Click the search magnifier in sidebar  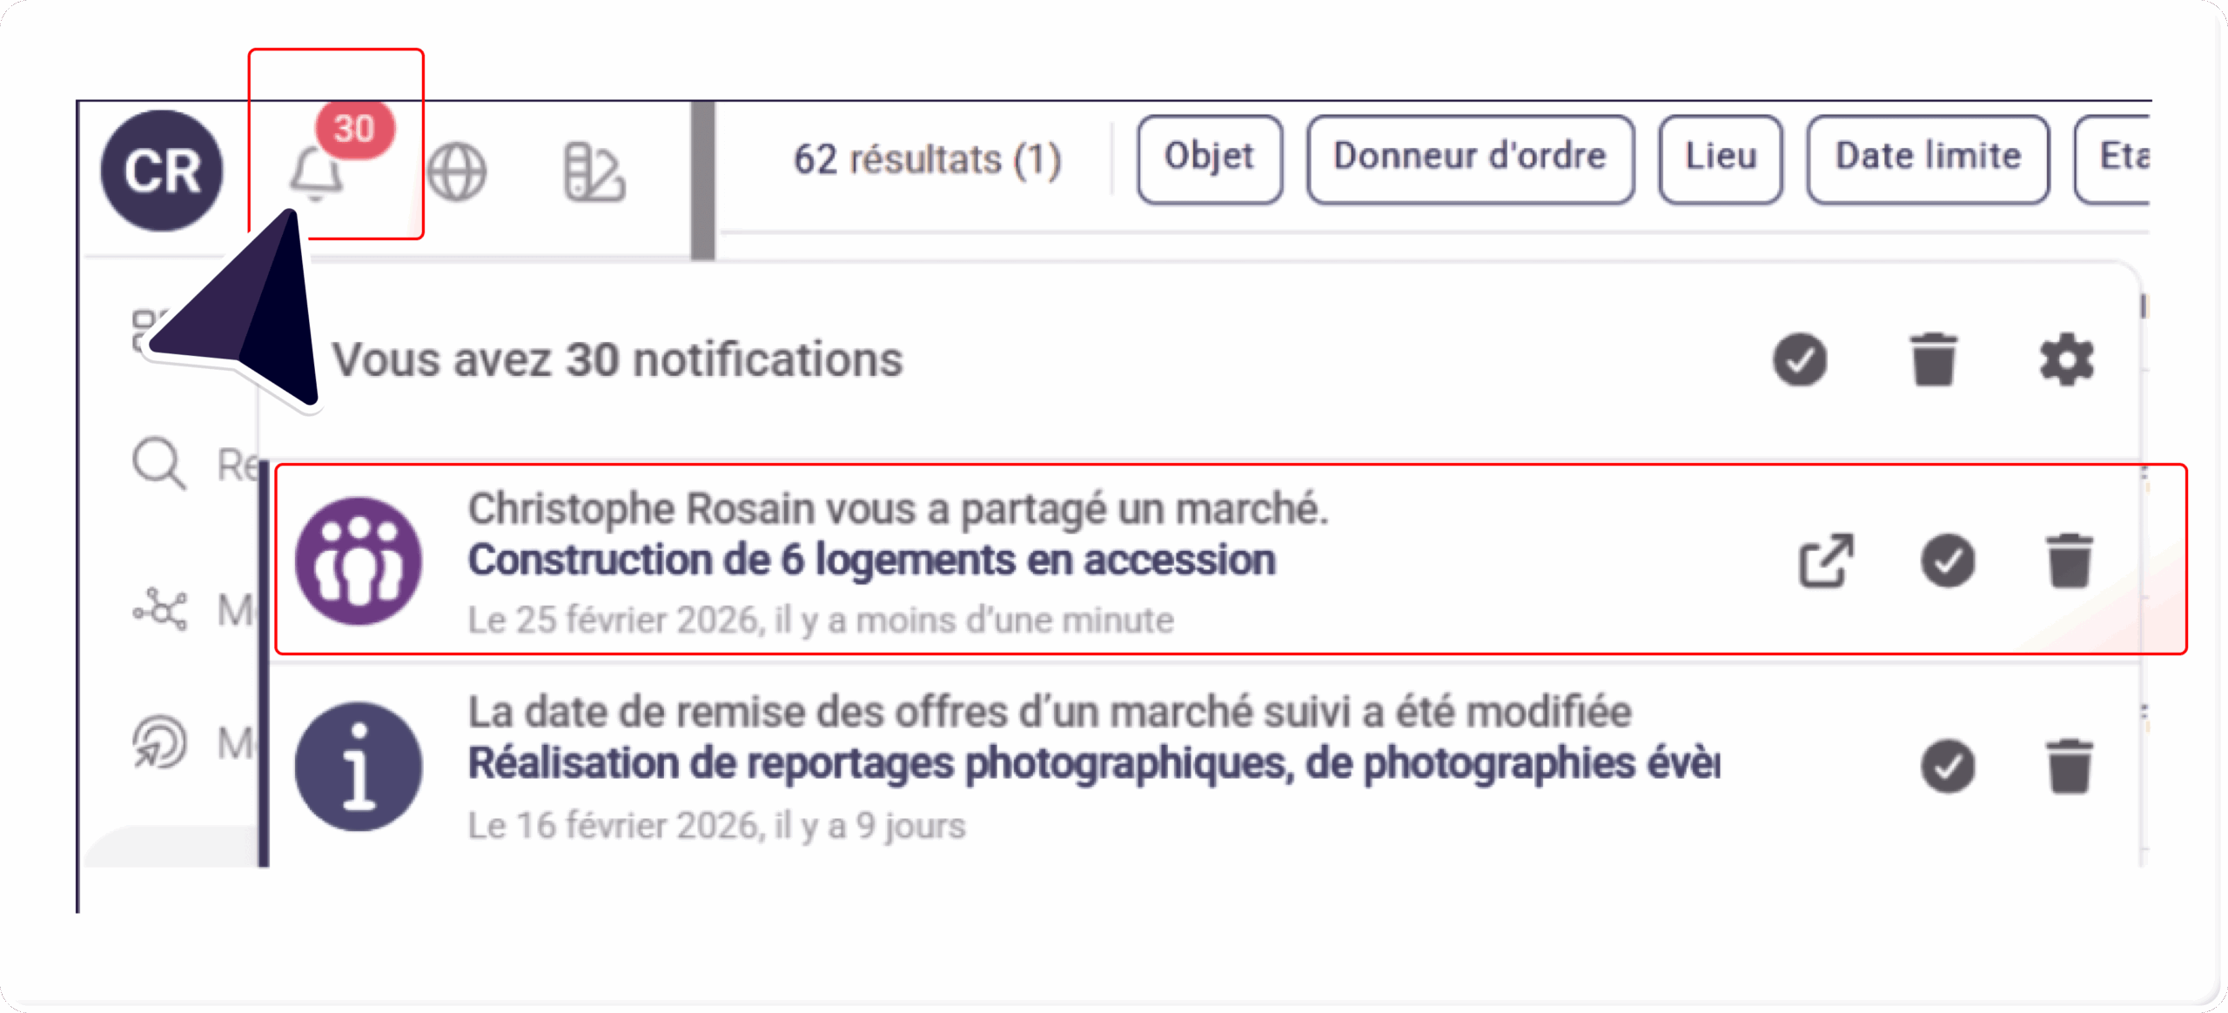point(158,463)
